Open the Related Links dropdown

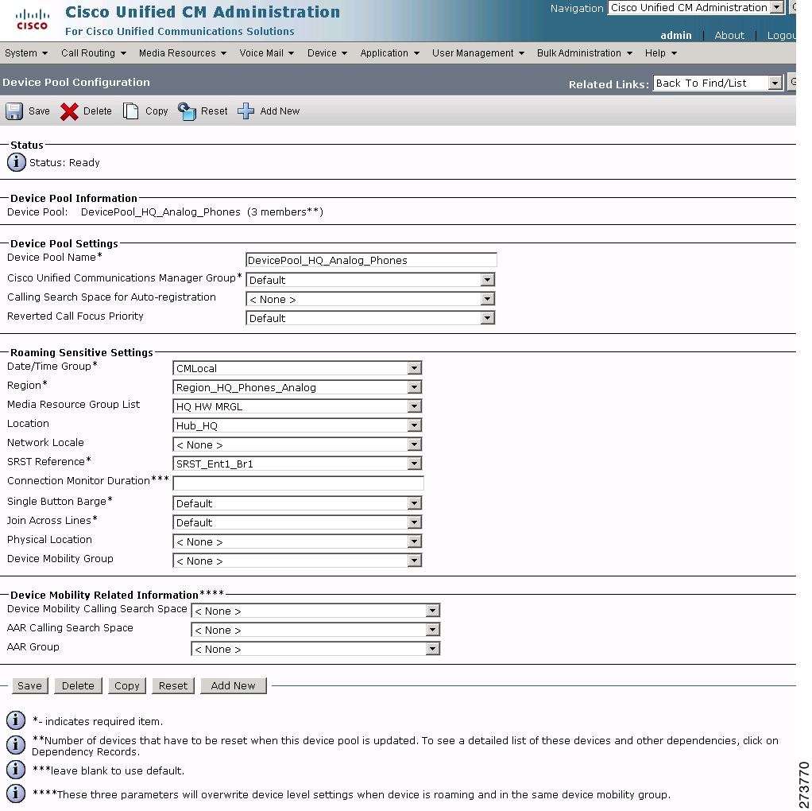(717, 83)
